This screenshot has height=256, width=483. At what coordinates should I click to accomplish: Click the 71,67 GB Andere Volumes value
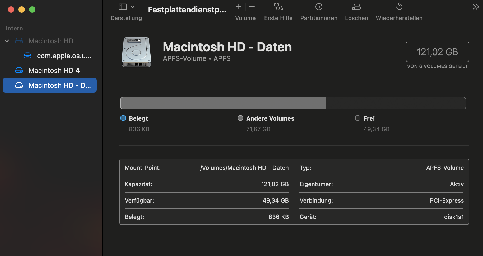pos(258,129)
